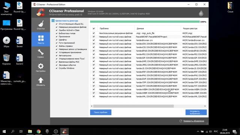The image size is (240, 135).
Task: Sort by the Проблема column header
Action: (x=116, y=28)
